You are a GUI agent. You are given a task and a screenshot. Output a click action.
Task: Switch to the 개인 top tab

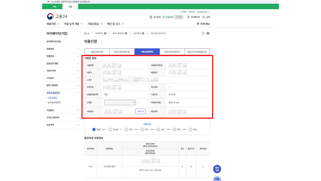[54, 7]
